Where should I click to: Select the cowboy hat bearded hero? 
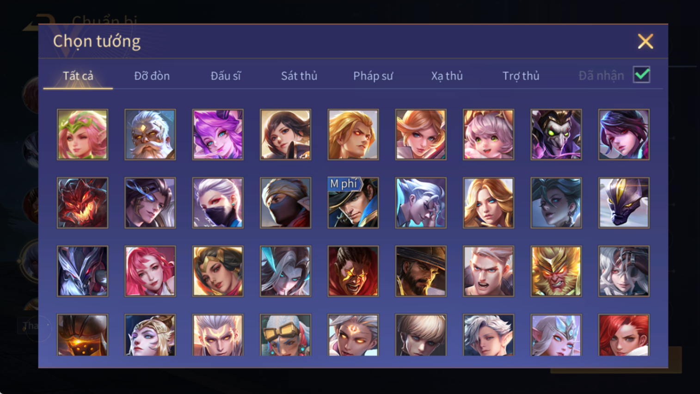(x=421, y=271)
